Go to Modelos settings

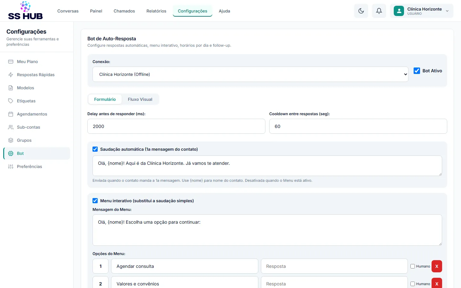tap(36, 88)
